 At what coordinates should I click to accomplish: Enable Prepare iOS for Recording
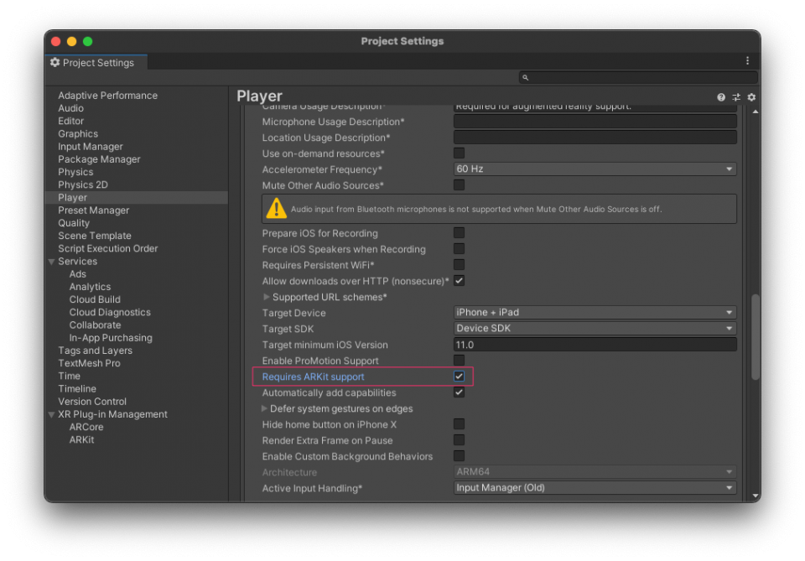coord(459,233)
